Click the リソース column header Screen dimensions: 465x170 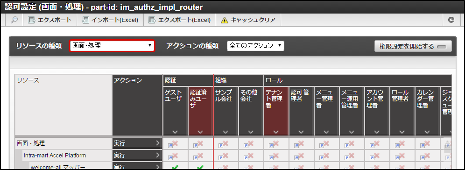pos(63,106)
